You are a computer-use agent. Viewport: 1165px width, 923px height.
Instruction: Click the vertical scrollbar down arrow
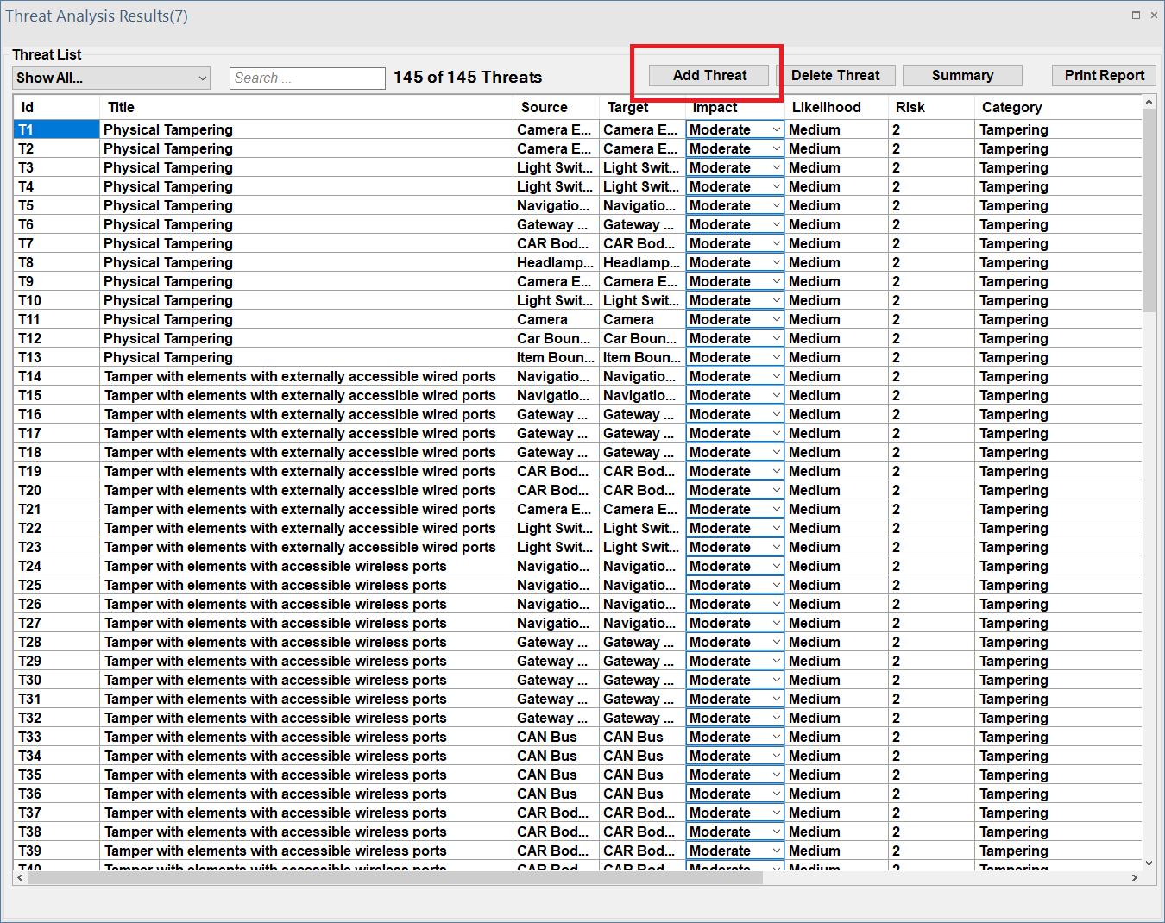coord(1149,863)
